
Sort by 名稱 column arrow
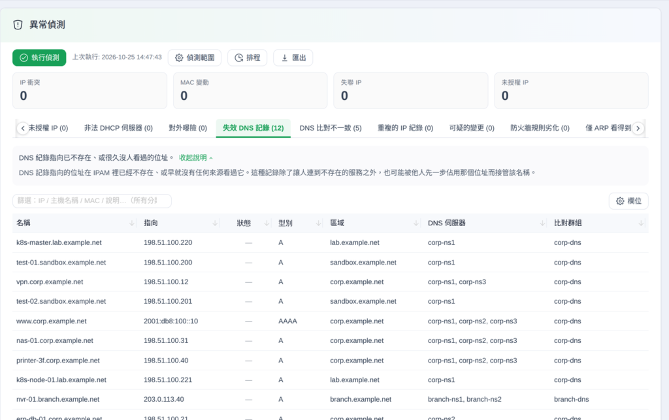pyautogui.click(x=132, y=223)
